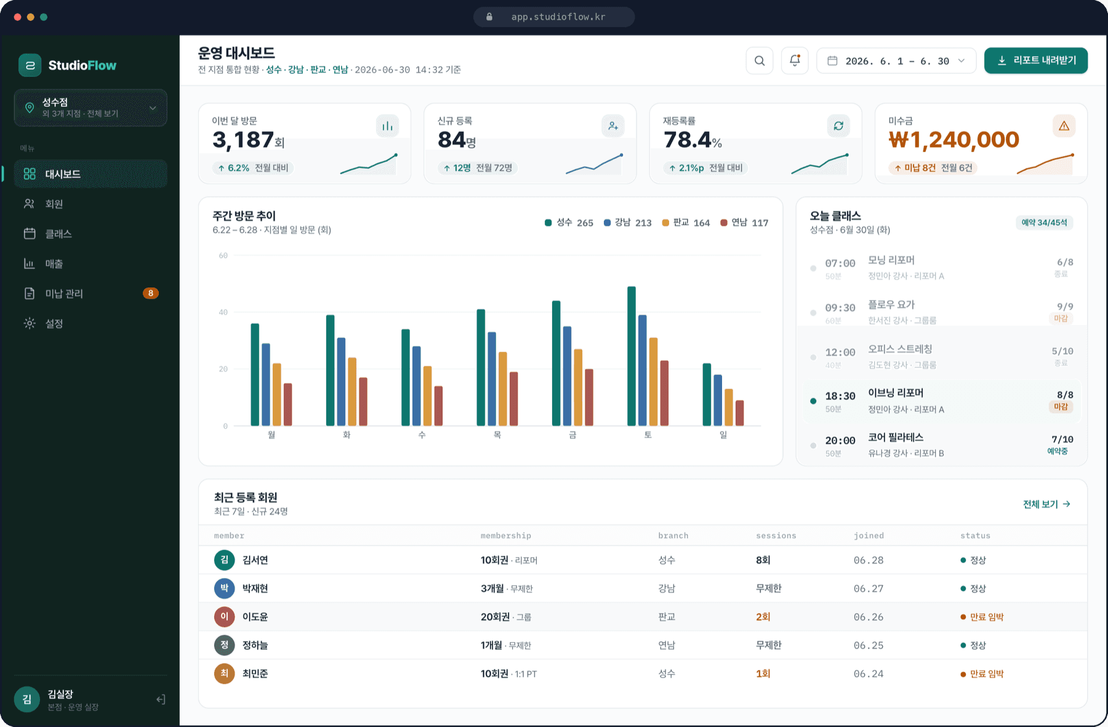Click the warning icon on 미수금 card

1064,126
